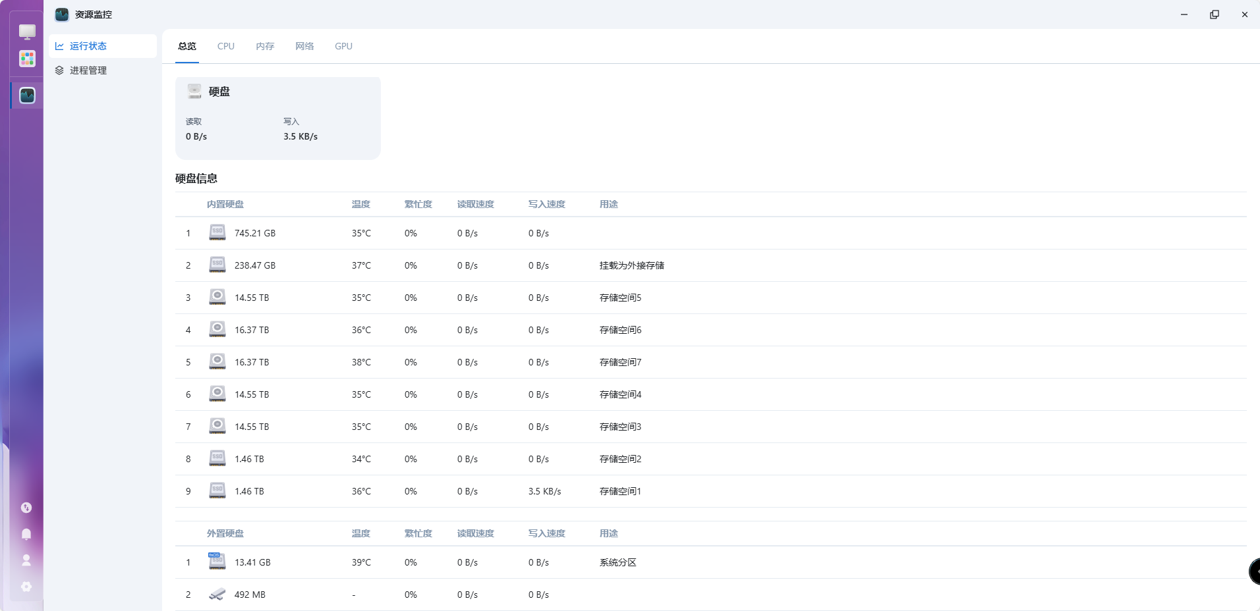Click 写入速度 header in internal disk table
Screen dimensions: 1260x611
547,204
